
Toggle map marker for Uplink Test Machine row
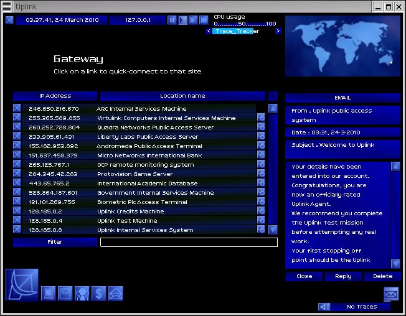pos(261,220)
